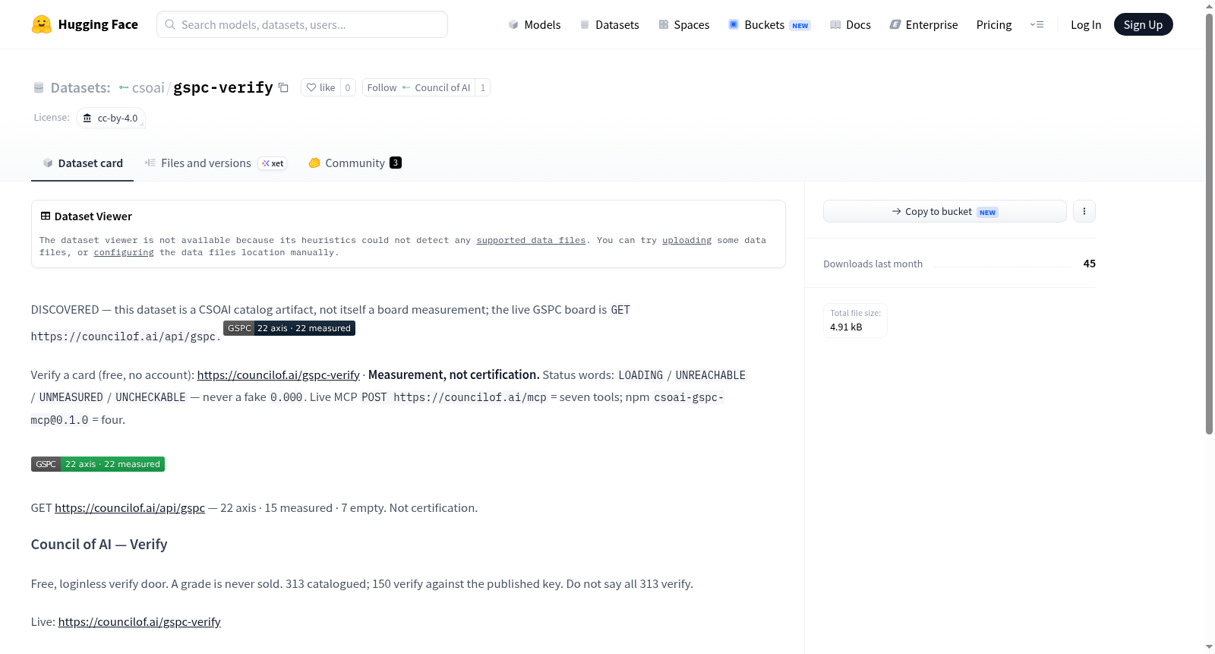
Task: Click the Buckets nav icon
Action: click(x=734, y=24)
